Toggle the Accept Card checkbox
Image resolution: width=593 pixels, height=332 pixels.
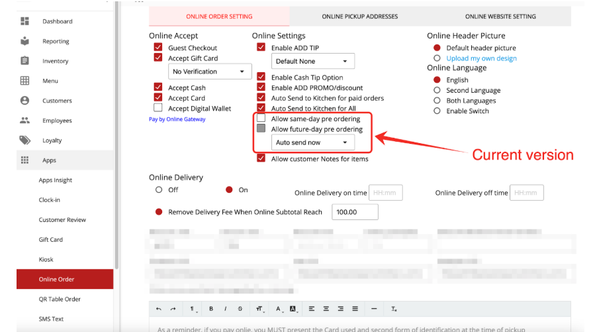pyautogui.click(x=158, y=97)
